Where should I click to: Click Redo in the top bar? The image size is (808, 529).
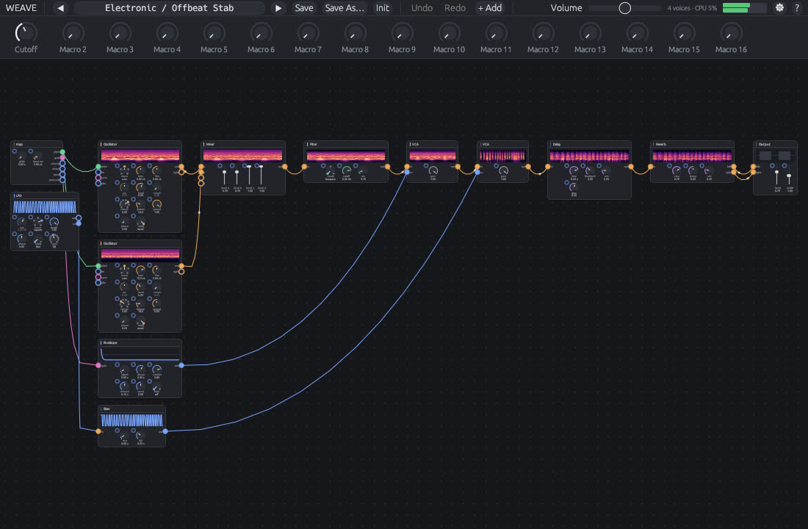click(455, 8)
